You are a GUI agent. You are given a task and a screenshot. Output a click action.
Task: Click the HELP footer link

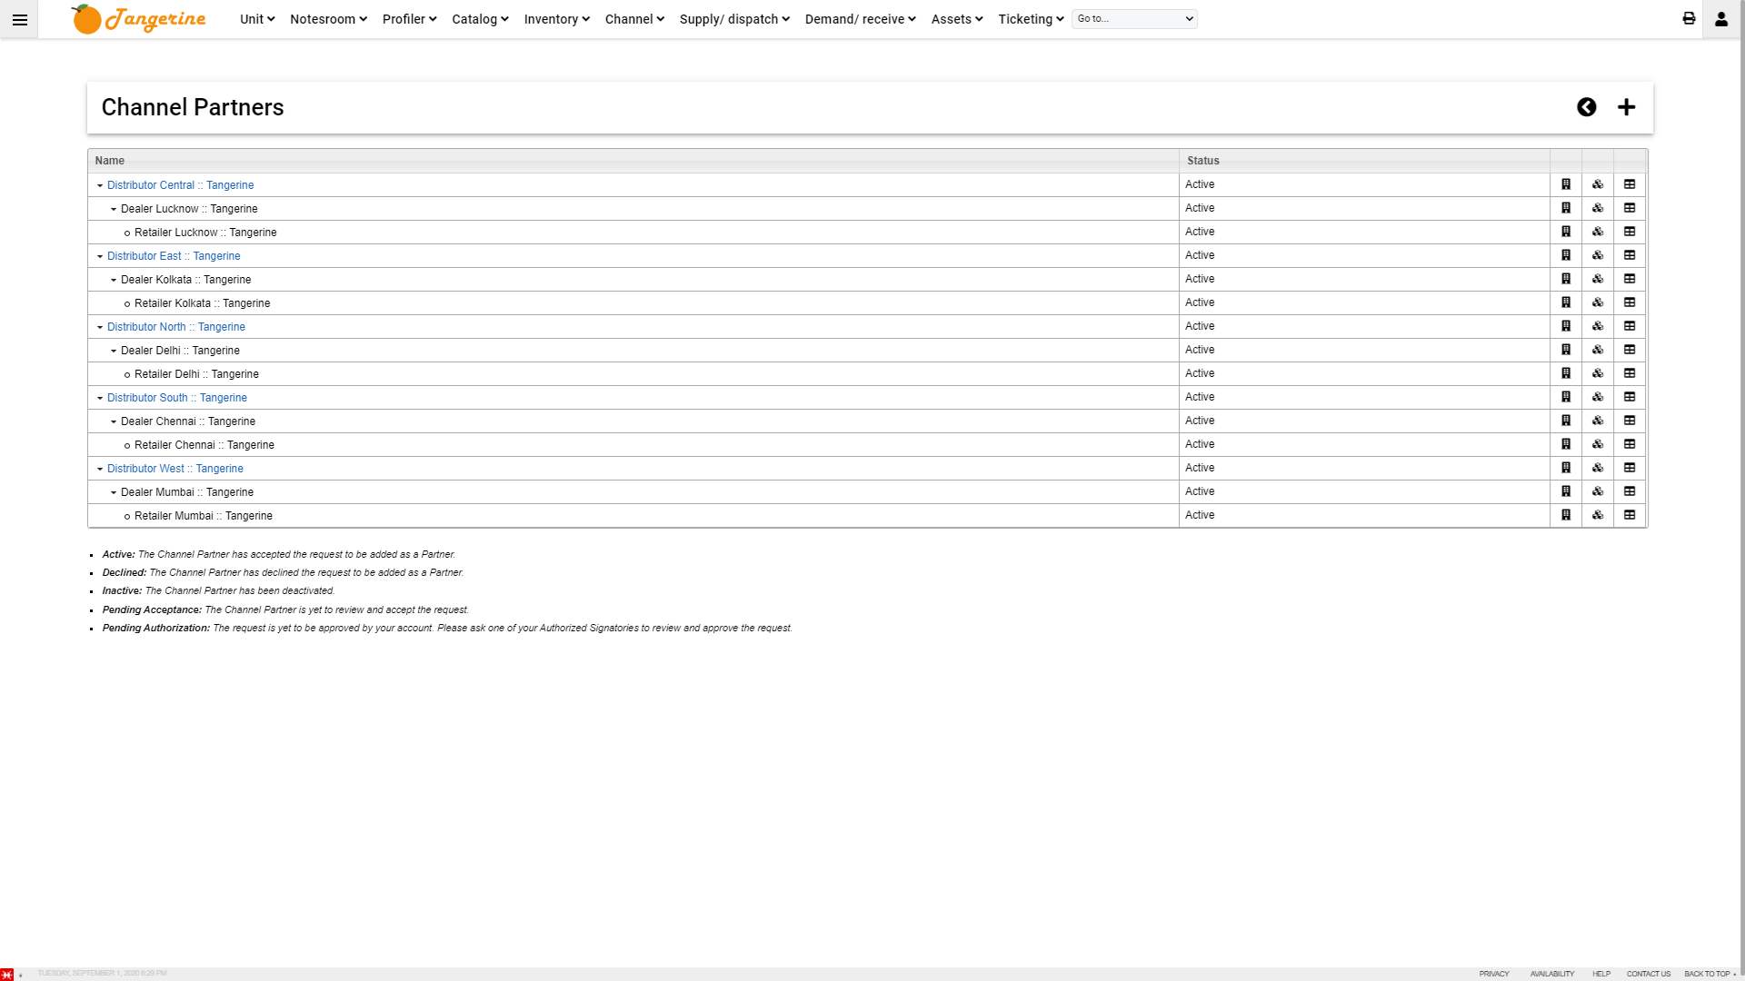click(x=1601, y=974)
